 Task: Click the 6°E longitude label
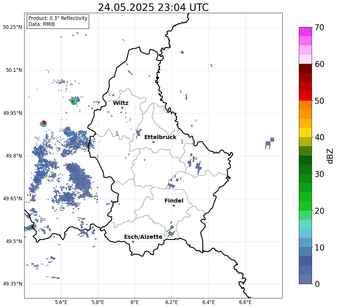tap(135, 302)
